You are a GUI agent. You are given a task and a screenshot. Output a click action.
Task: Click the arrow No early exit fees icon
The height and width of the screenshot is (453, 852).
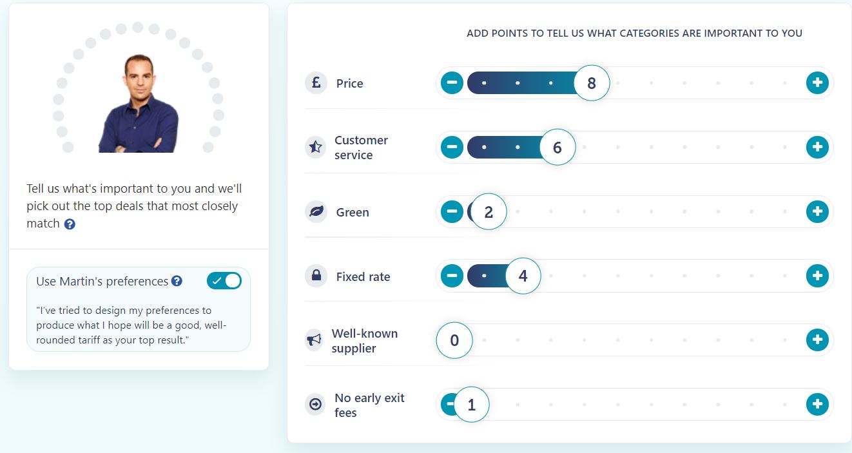coord(315,405)
